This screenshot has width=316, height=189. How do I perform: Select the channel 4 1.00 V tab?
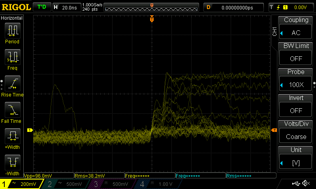tap(157, 184)
